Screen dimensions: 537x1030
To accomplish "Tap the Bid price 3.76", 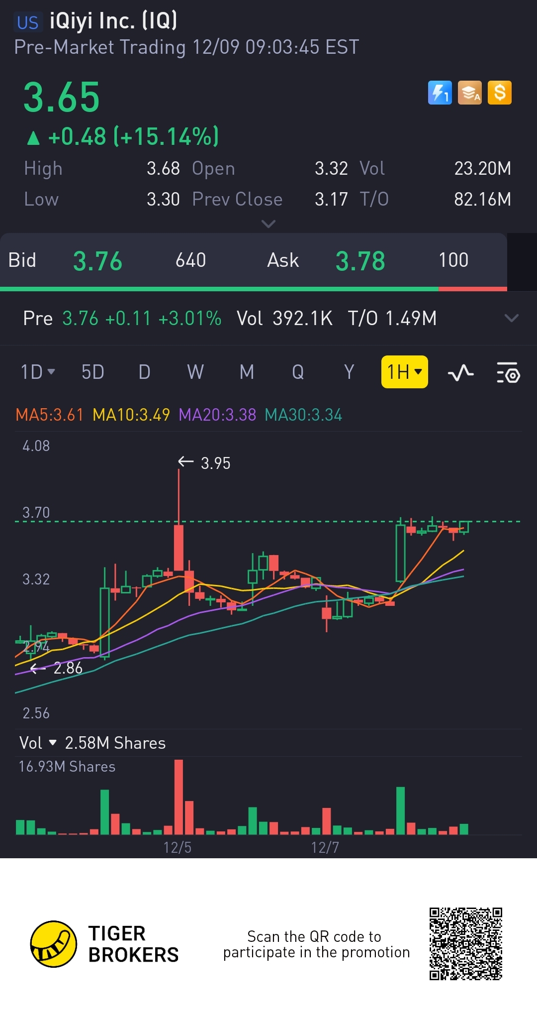I will [97, 261].
